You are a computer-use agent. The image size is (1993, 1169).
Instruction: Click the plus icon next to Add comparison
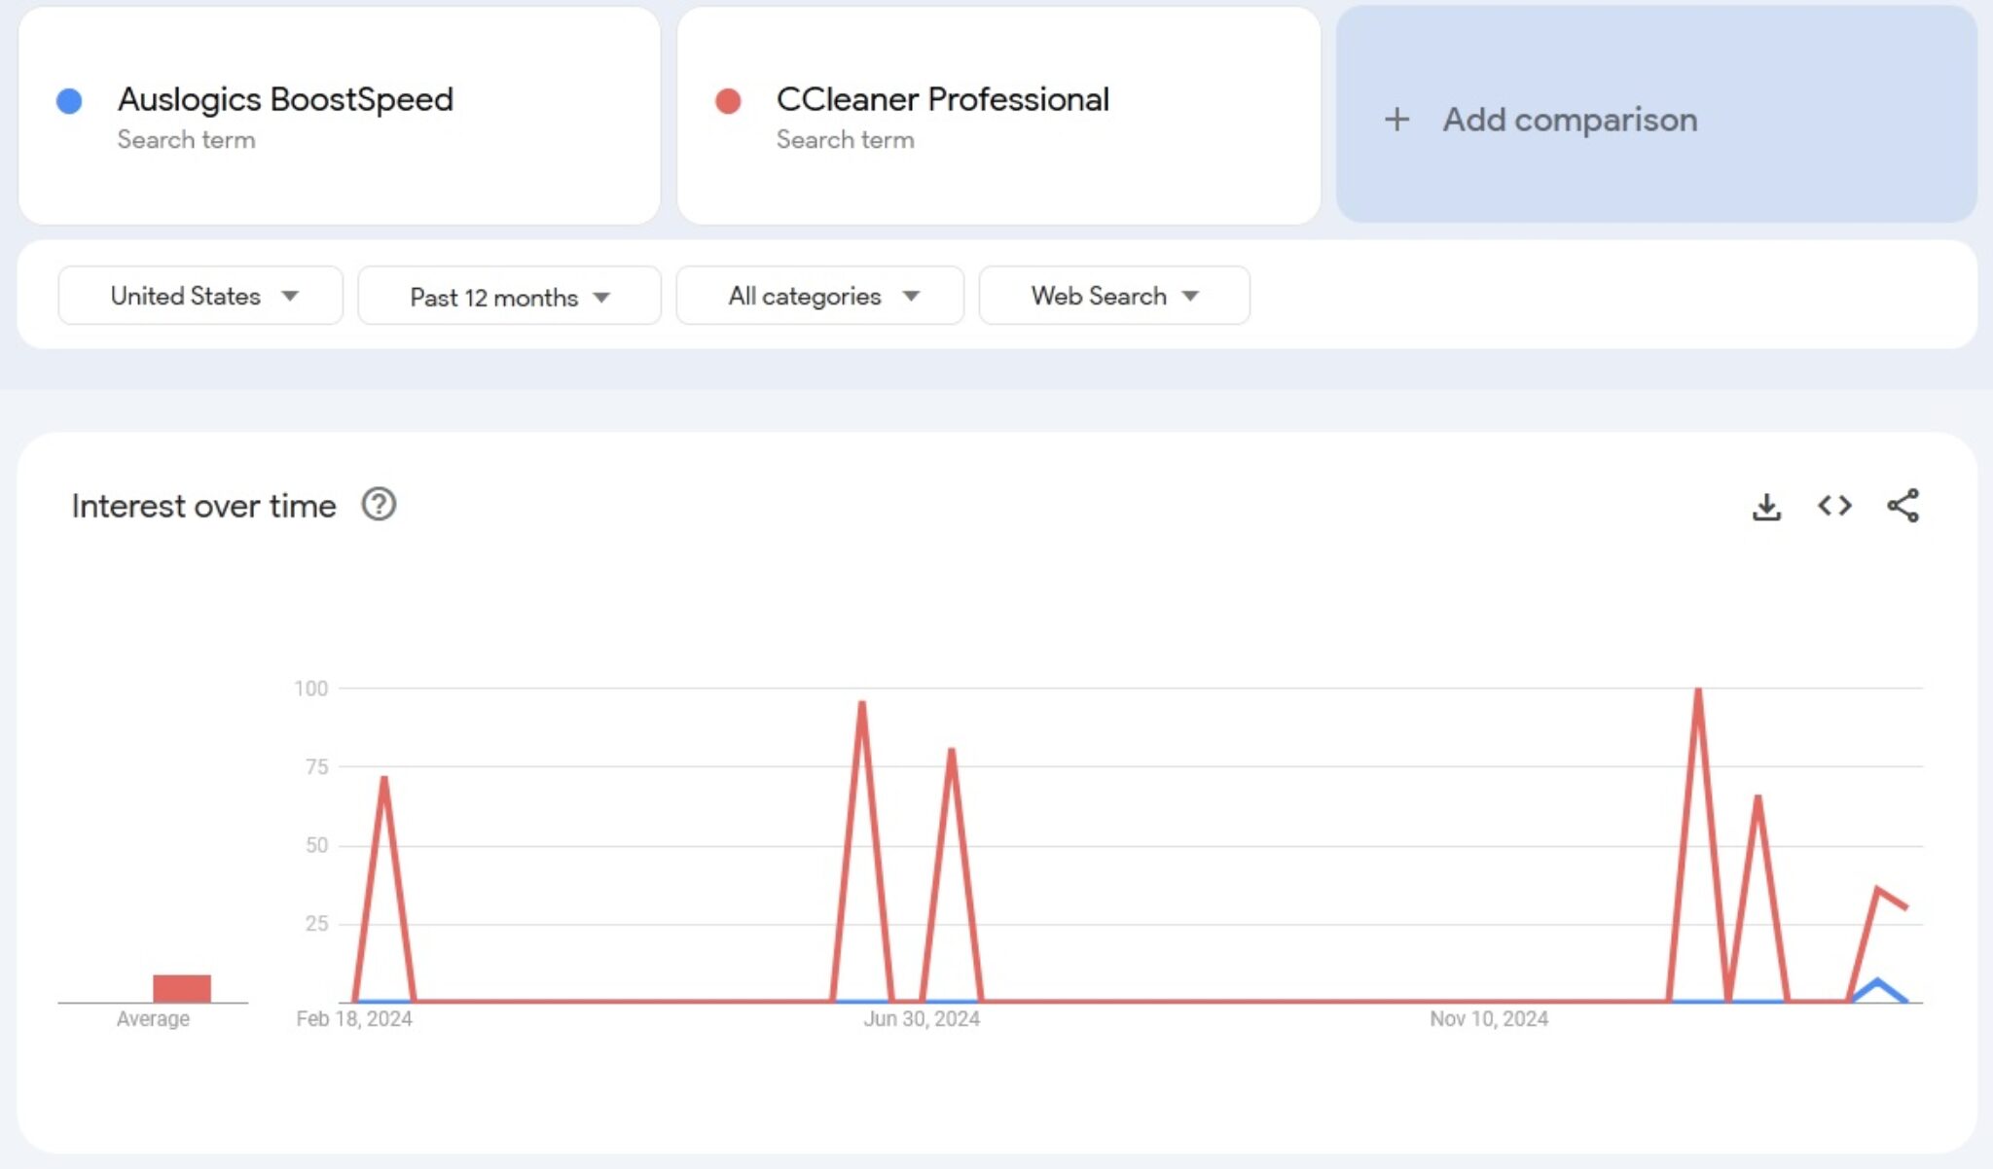pos(1395,119)
